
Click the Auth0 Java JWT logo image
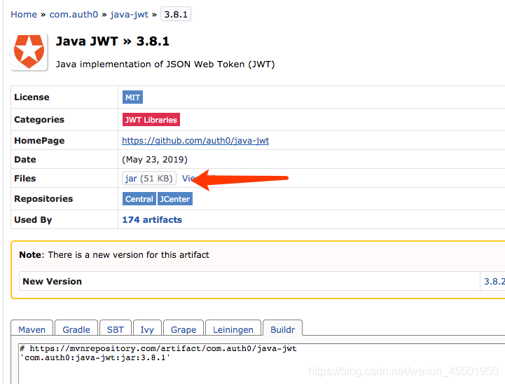click(29, 52)
